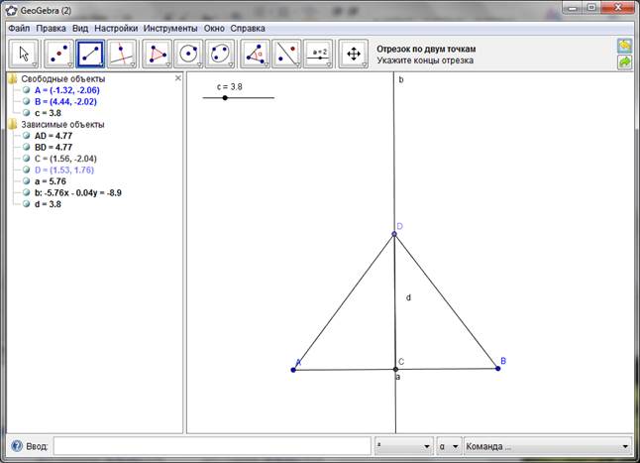
Task: Open the Правка menu
Action: (51, 28)
